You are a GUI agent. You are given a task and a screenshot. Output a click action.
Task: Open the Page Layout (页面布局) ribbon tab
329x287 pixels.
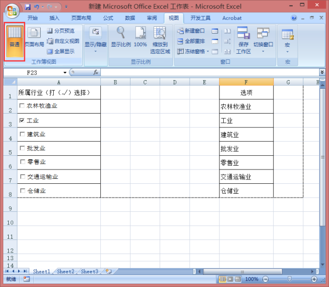[x=81, y=18]
